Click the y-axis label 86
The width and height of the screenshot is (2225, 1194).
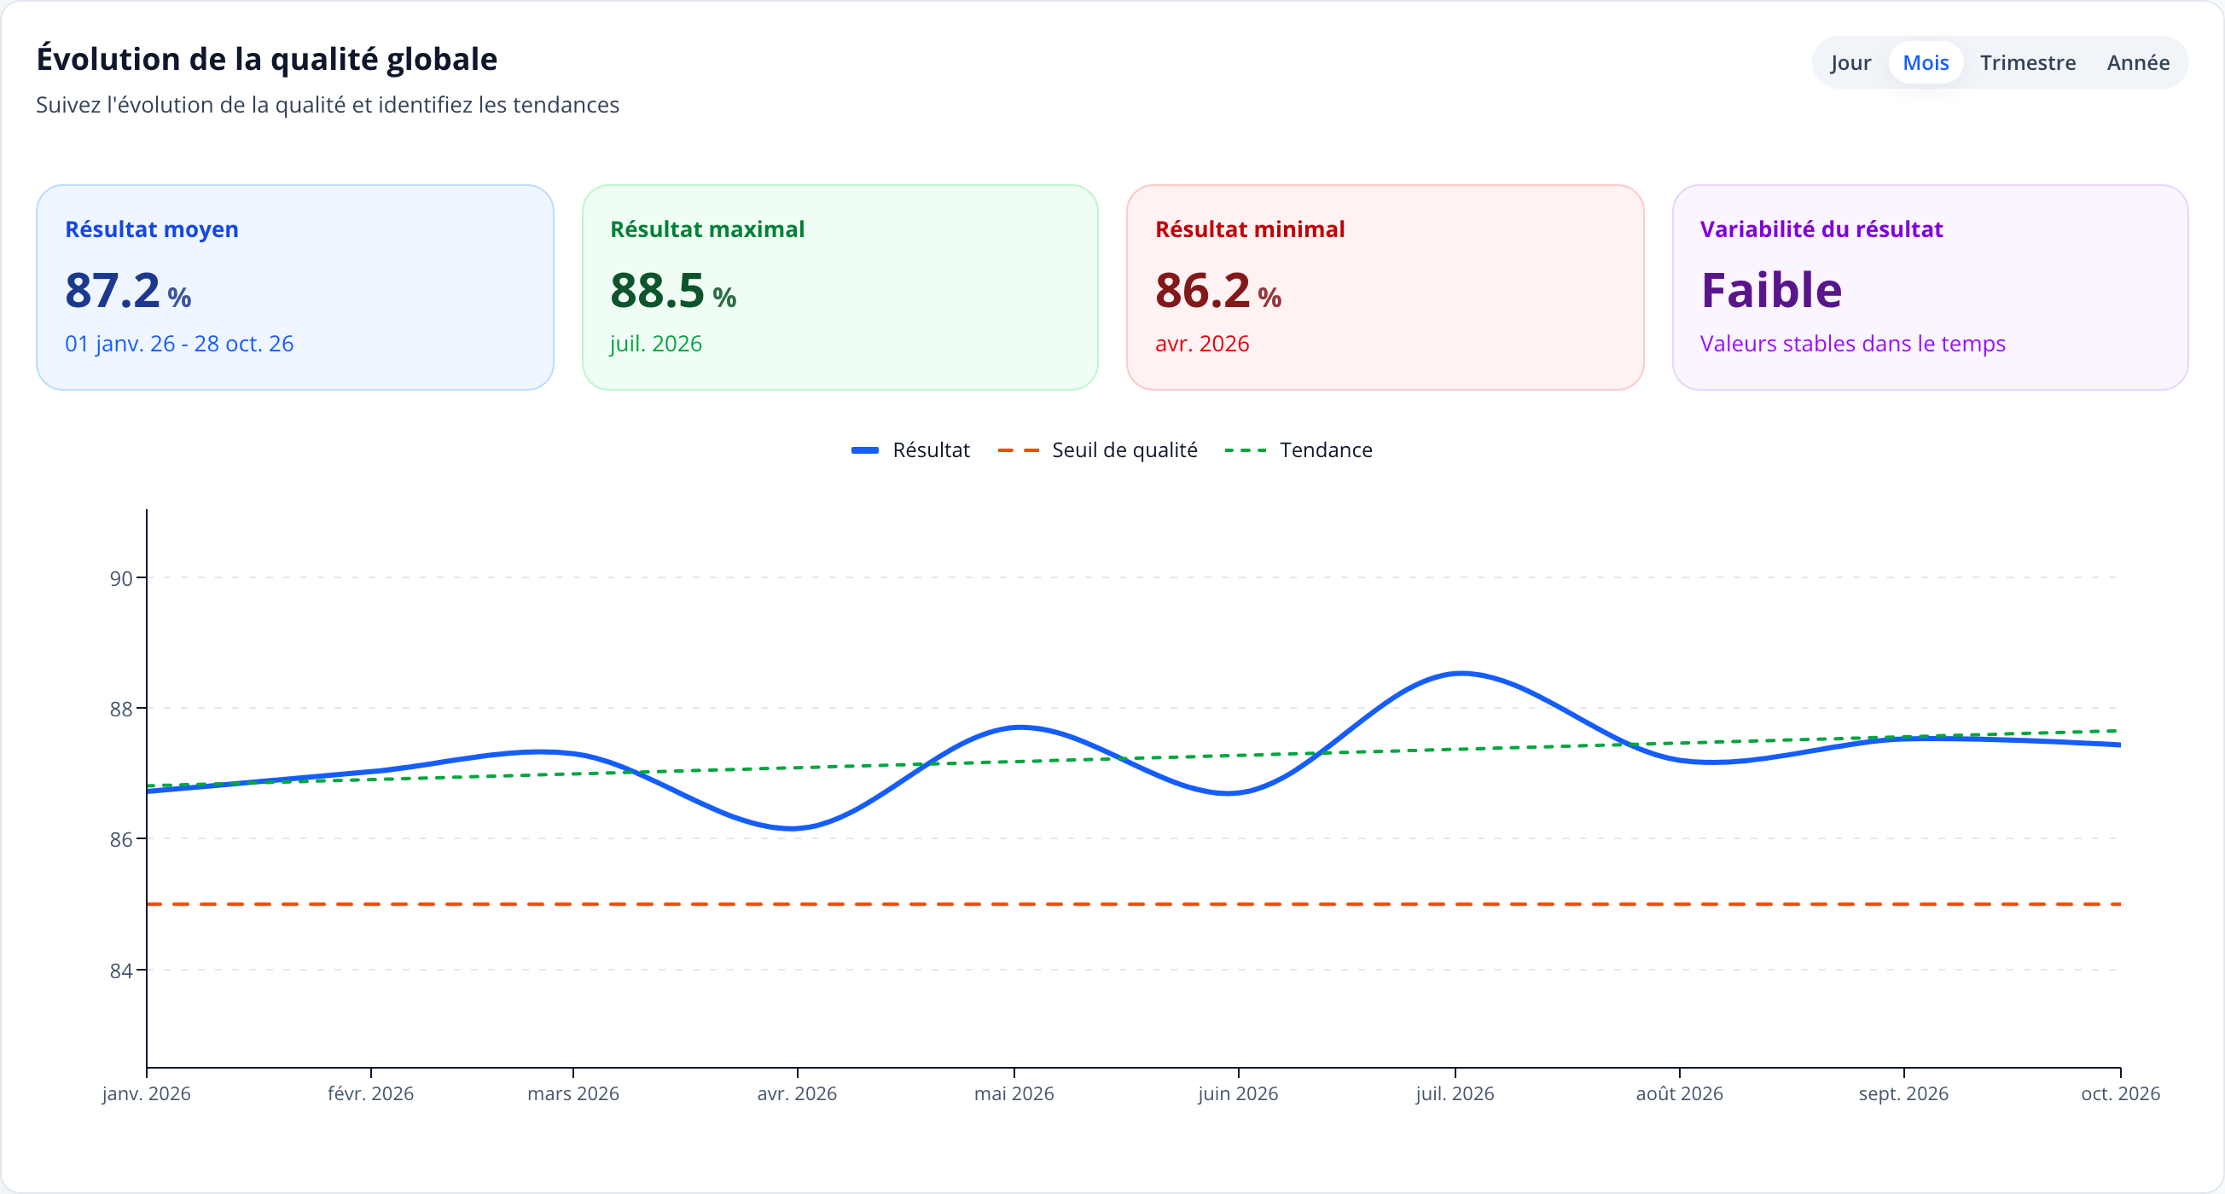(121, 839)
